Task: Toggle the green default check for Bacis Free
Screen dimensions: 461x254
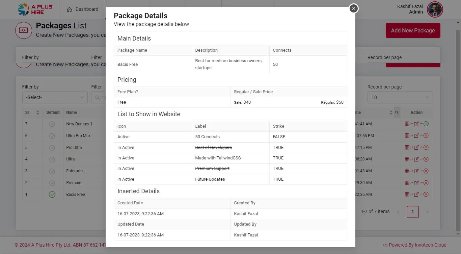Action: pos(52,195)
